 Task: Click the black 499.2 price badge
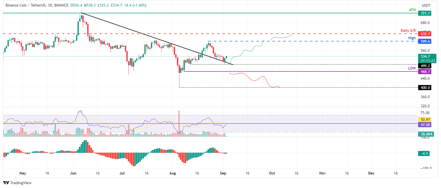(x=425, y=66)
